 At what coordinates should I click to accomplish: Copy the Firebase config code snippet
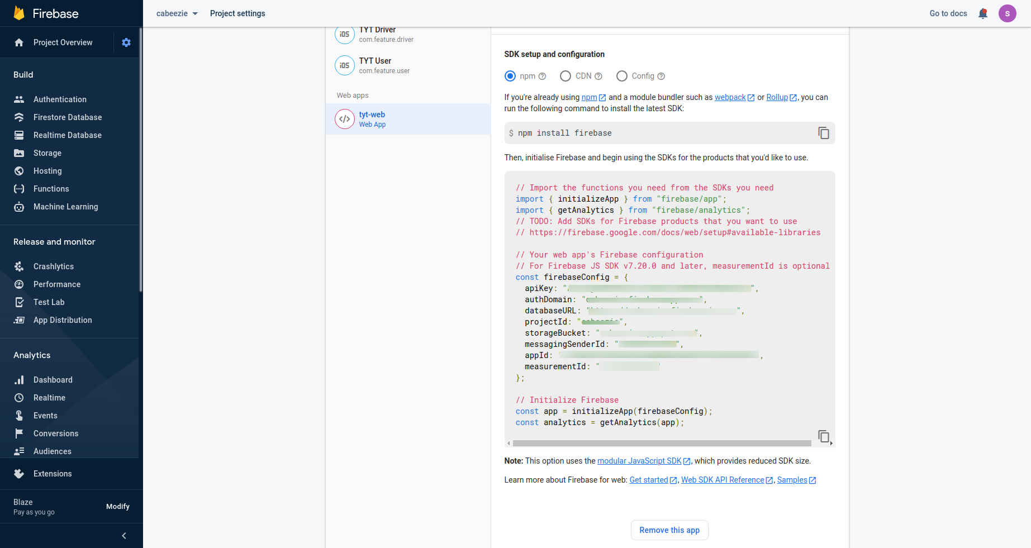(x=823, y=436)
